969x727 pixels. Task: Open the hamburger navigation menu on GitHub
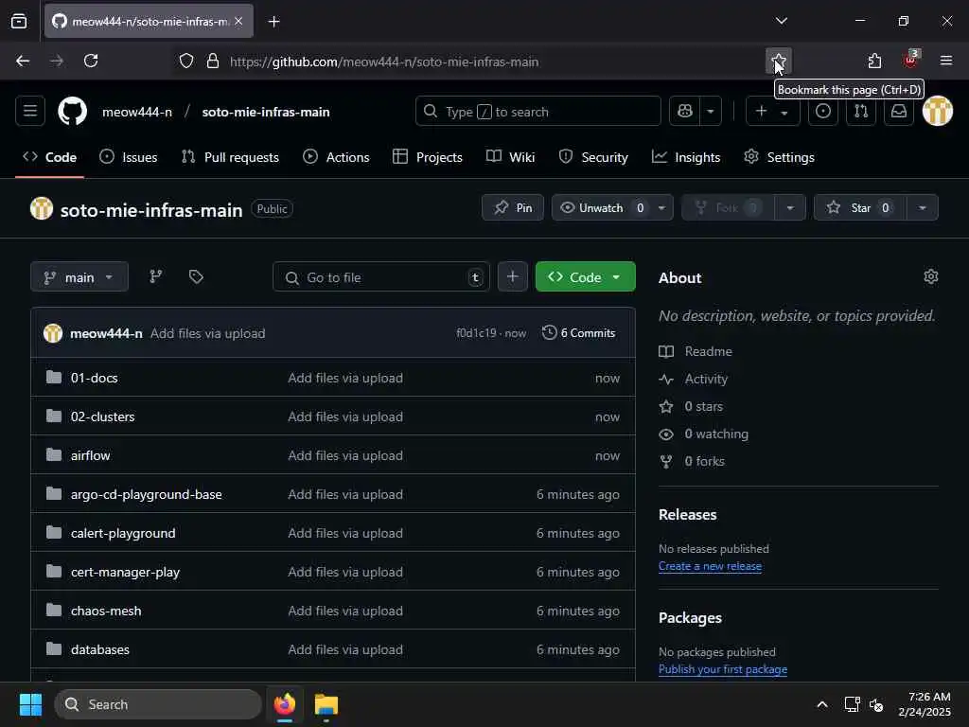pyautogui.click(x=30, y=112)
